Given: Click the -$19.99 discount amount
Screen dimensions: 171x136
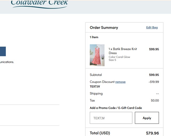Looking at the screenshot, I should pyautogui.click(x=154, y=82).
